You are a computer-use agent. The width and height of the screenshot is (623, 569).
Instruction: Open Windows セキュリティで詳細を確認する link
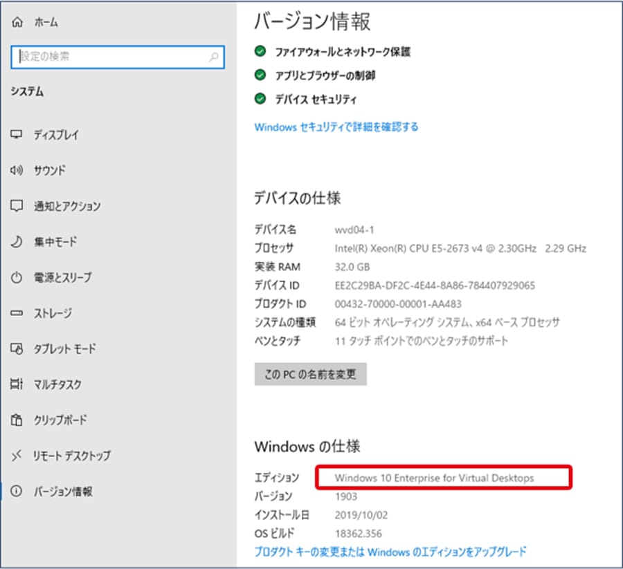(x=336, y=127)
